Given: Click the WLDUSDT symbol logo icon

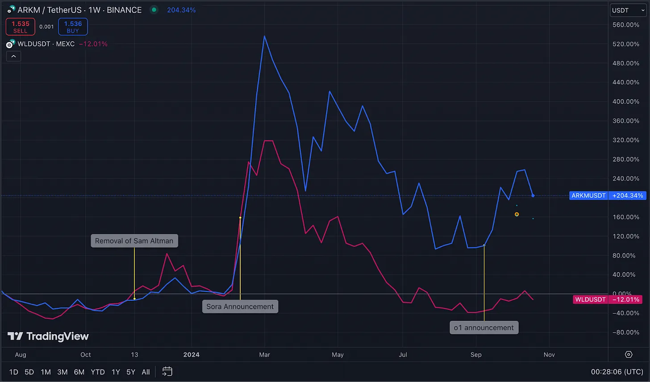Looking at the screenshot, I should click(11, 44).
